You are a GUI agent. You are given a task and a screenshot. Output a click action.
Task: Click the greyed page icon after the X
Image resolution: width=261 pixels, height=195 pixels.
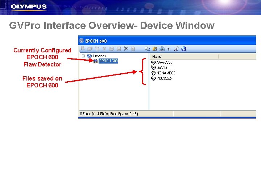pyautogui.click(x=133, y=49)
